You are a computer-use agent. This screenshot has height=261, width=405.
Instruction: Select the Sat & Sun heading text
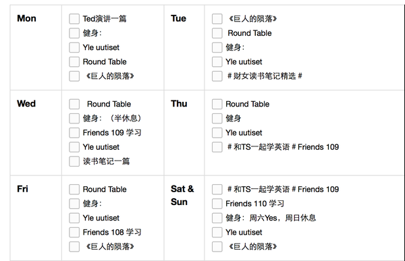click(x=182, y=196)
